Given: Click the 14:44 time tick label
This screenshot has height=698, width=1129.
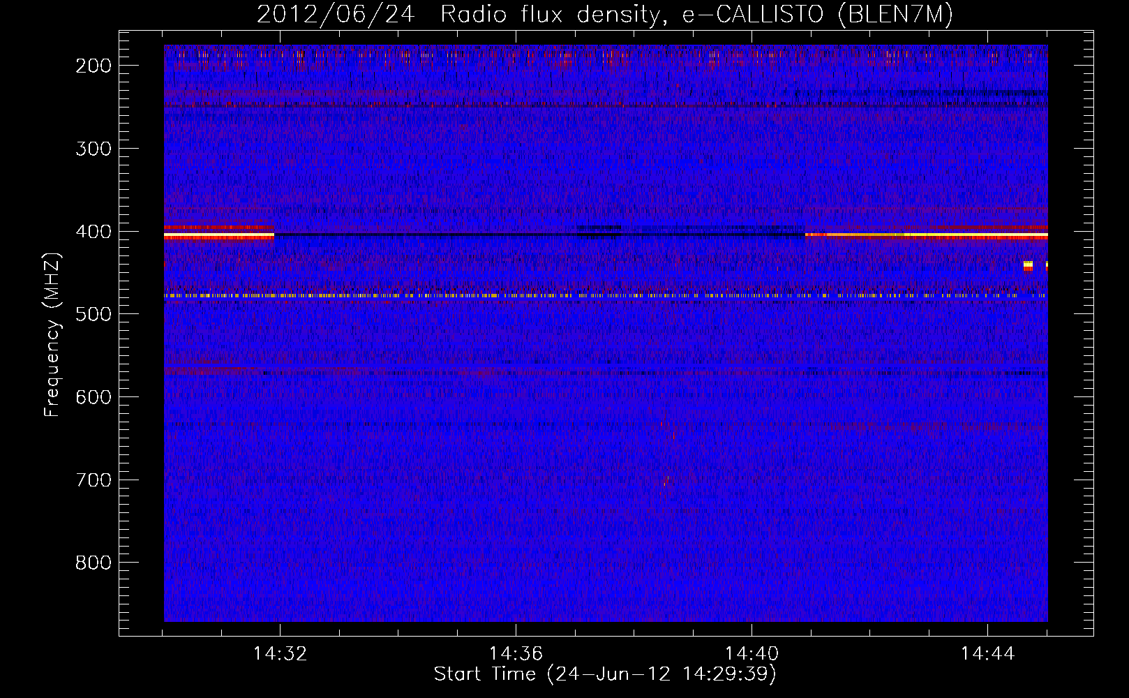Looking at the screenshot, I should tap(987, 654).
